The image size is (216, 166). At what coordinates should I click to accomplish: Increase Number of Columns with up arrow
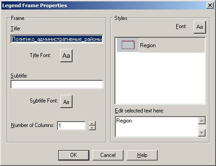coord(92,123)
